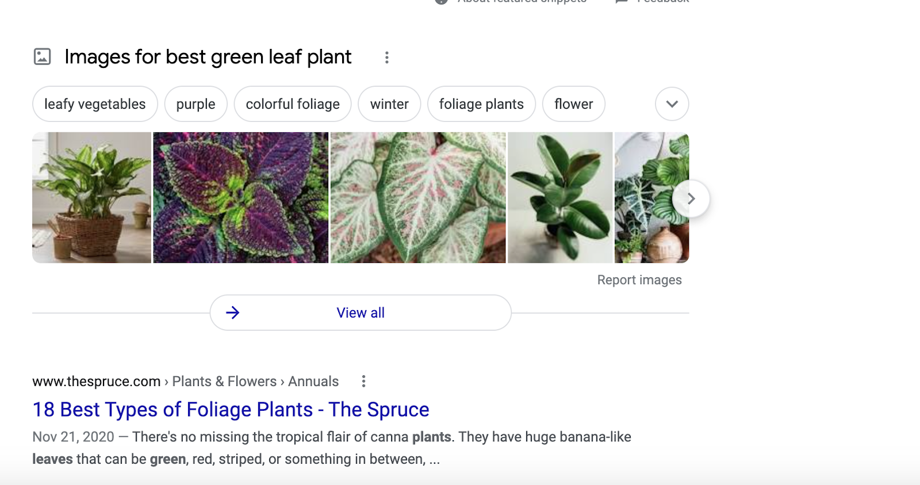
Task: Open the dark green rubber plant image
Action: tap(560, 198)
